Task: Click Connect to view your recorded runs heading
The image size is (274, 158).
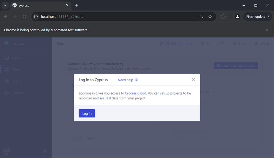Action: [96, 64]
